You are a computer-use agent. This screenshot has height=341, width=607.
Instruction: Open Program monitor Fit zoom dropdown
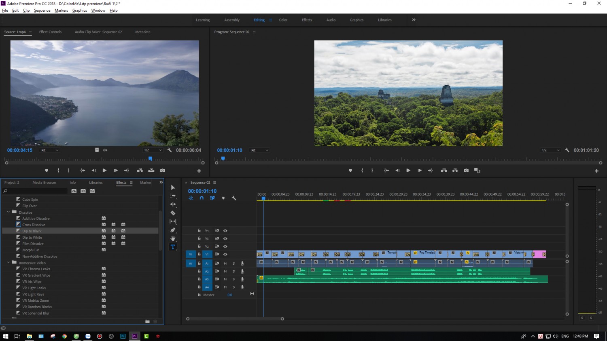click(x=259, y=150)
